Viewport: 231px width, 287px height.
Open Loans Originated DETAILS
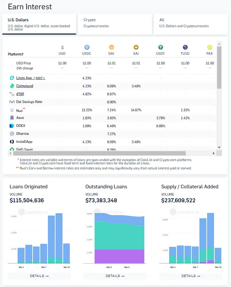39,276
